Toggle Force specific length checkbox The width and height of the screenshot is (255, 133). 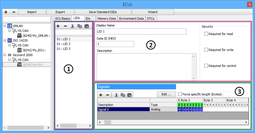click(x=180, y=94)
